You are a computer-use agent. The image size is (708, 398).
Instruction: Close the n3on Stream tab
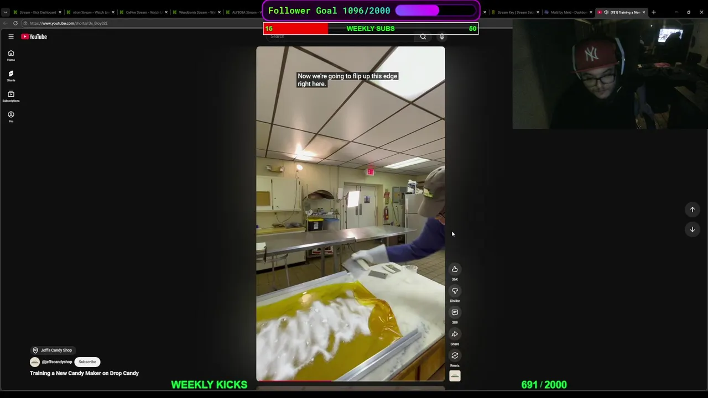tap(113, 12)
